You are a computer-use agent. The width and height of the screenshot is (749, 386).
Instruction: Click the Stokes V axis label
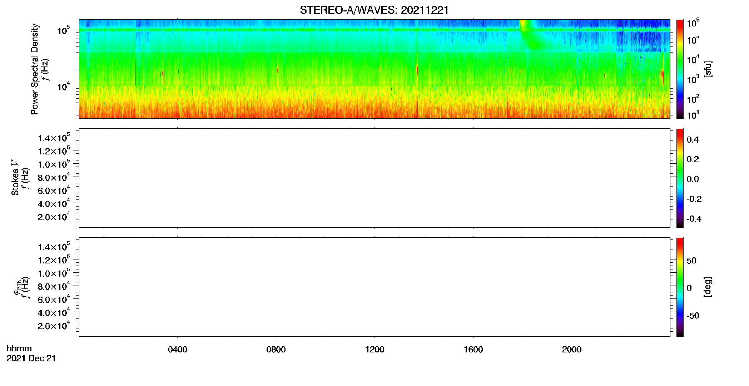(x=15, y=178)
